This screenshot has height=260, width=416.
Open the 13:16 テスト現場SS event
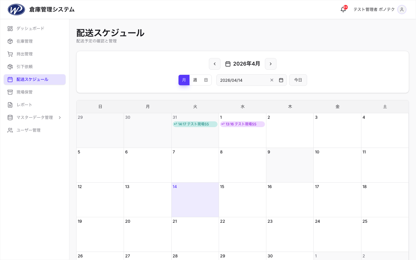242,124
